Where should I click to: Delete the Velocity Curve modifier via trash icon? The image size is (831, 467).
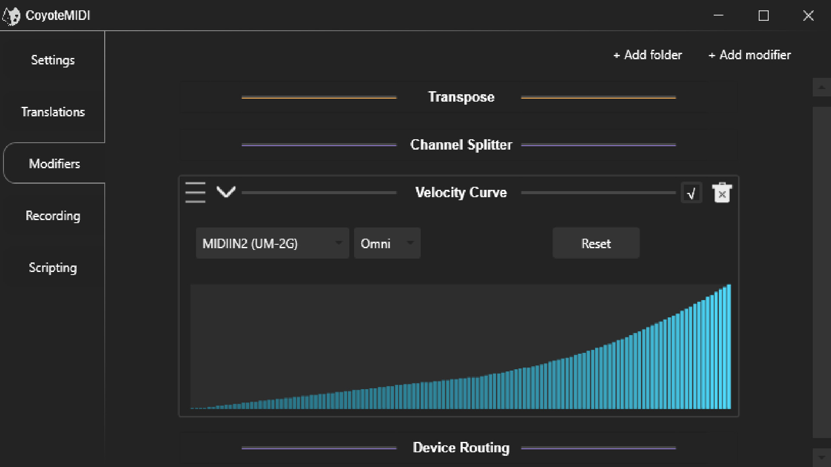coord(722,192)
